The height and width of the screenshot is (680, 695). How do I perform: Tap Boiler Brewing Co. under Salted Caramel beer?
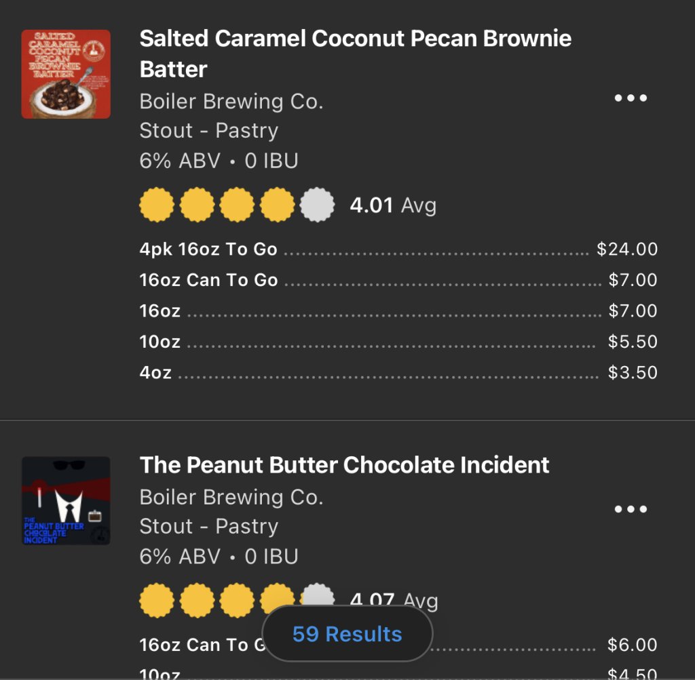pos(231,102)
